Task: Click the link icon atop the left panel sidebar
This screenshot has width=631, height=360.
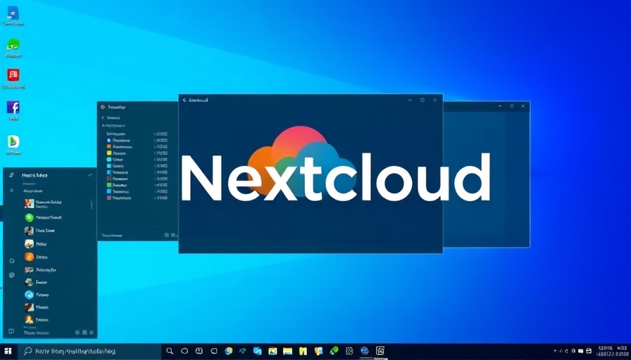Action: pos(12,175)
